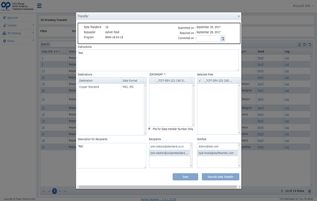Toggle select-all checkmark in Selected Files header
This screenshot has height=201, width=317.
pyautogui.click(x=200, y=80)
